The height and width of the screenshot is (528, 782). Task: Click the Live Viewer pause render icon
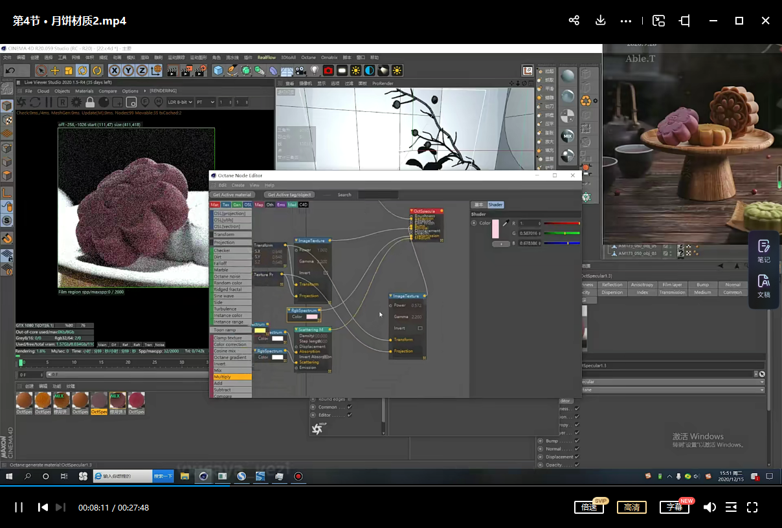[49, 102]
